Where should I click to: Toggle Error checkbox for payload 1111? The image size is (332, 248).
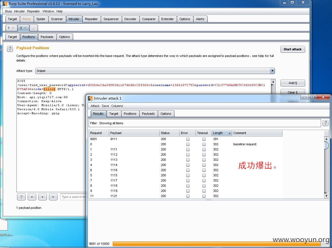tap(188, 149)
